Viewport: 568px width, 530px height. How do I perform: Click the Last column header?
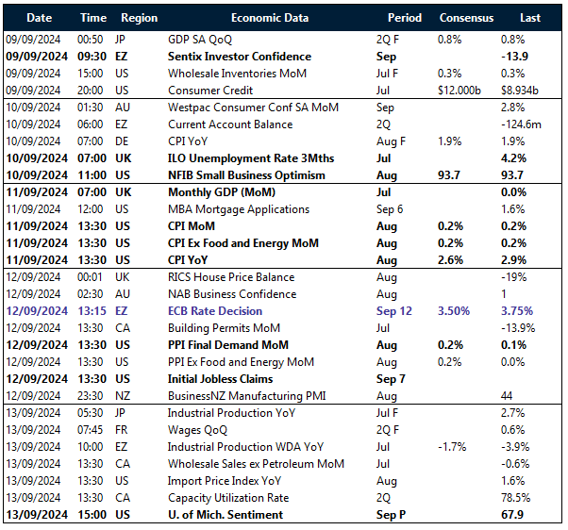pyautogui.click(x=531, y=18)
